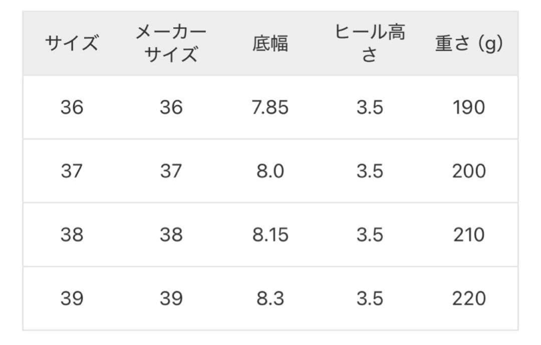Select 37 in the メーカーサイズ column

tap(171, 171)
